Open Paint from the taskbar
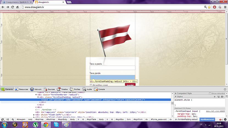The width and height of the screenshot is (228, 128). 66,125
